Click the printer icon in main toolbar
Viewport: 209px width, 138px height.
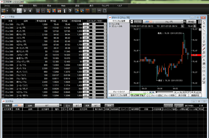click(x=104, y=11)
